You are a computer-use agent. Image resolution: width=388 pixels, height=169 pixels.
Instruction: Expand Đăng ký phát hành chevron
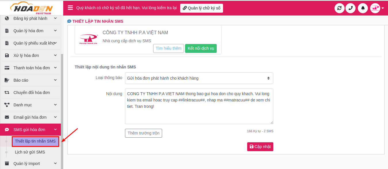tap(55, 18)
